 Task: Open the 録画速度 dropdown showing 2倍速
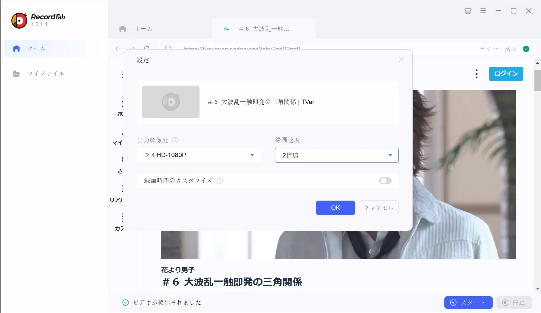(337, 155)
